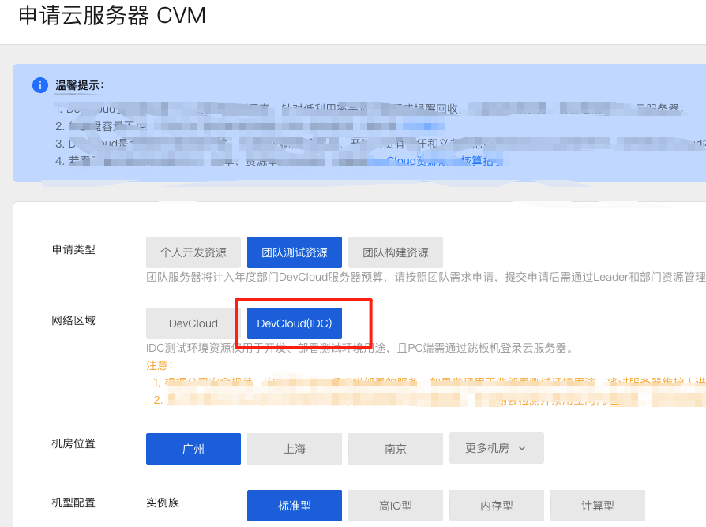Select 广州 data center location

click(193, 449)
